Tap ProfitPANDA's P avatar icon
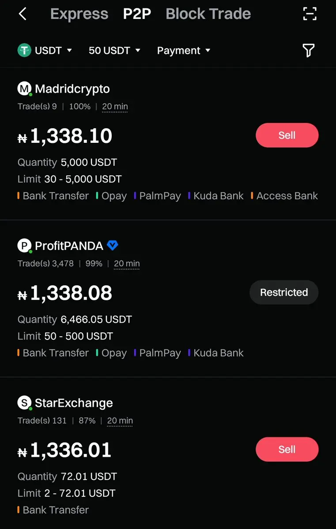336x529 pixels. point(24,246)
